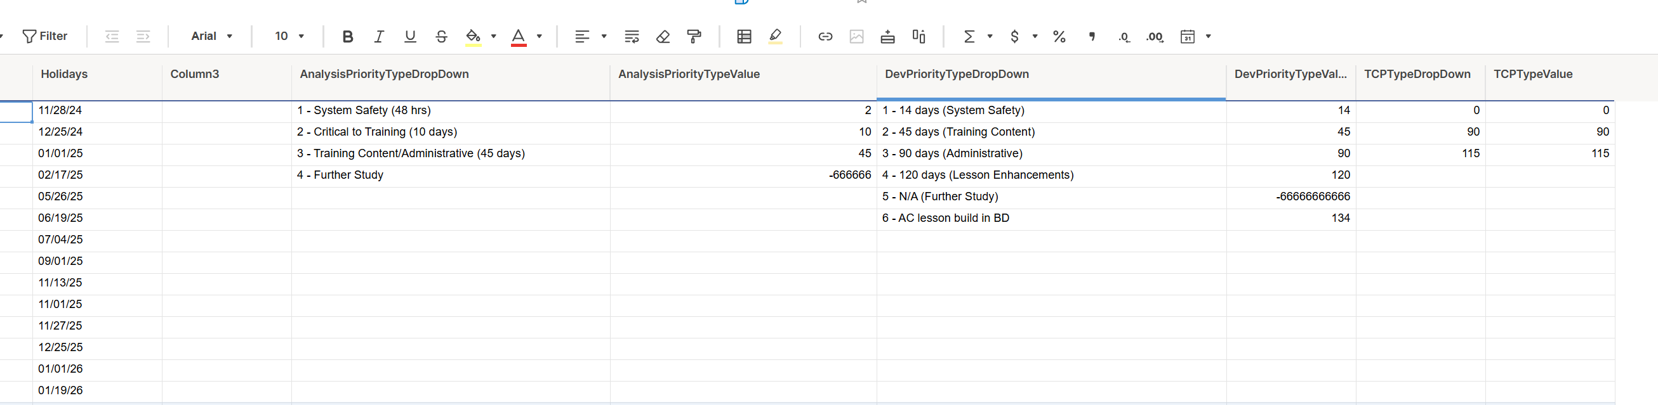The height and width of the screenshot is (405, 1658).
Task: Select the cell with value 134
Action: [x=1291, y=219]
